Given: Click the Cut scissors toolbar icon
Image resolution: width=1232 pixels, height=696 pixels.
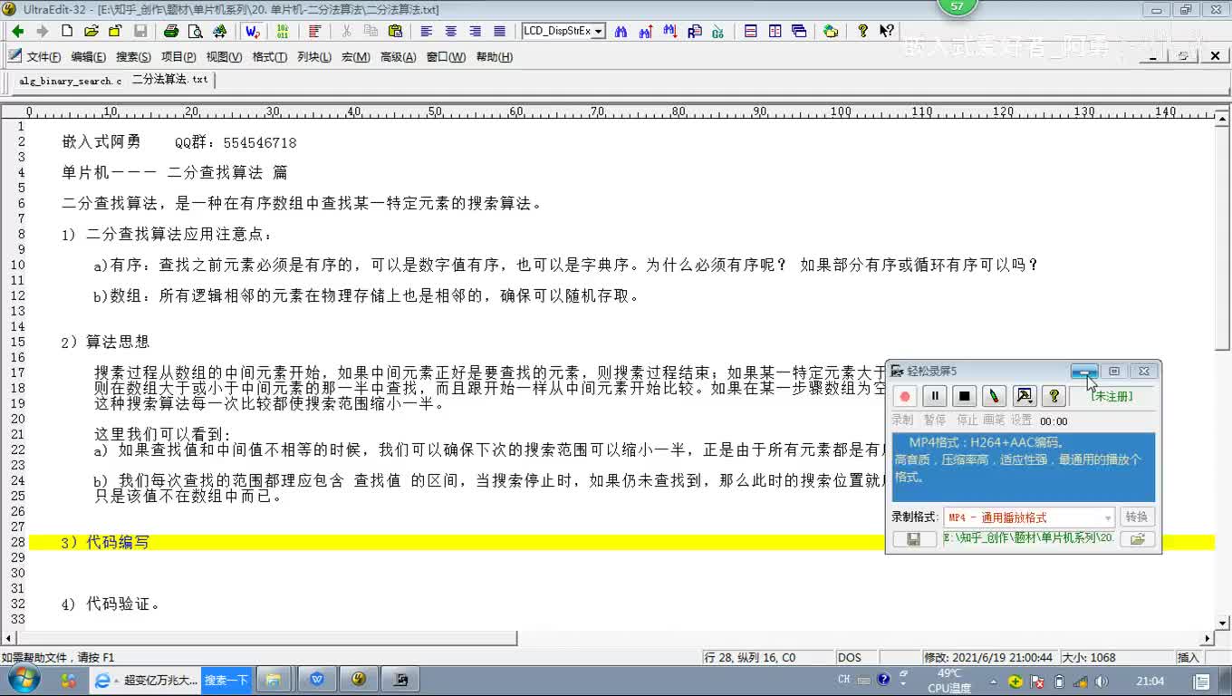Looking at the screenshot, I should [346, 31].
